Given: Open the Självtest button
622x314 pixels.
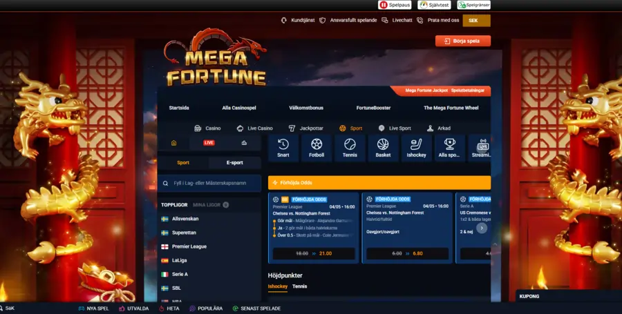Looking at the screenshot, I should point(434,5).
